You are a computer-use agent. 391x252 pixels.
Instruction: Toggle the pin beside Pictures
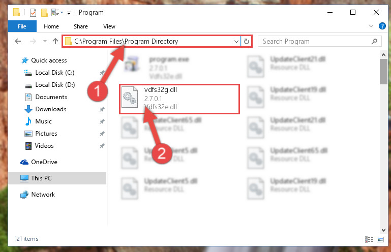coord(102,134)
